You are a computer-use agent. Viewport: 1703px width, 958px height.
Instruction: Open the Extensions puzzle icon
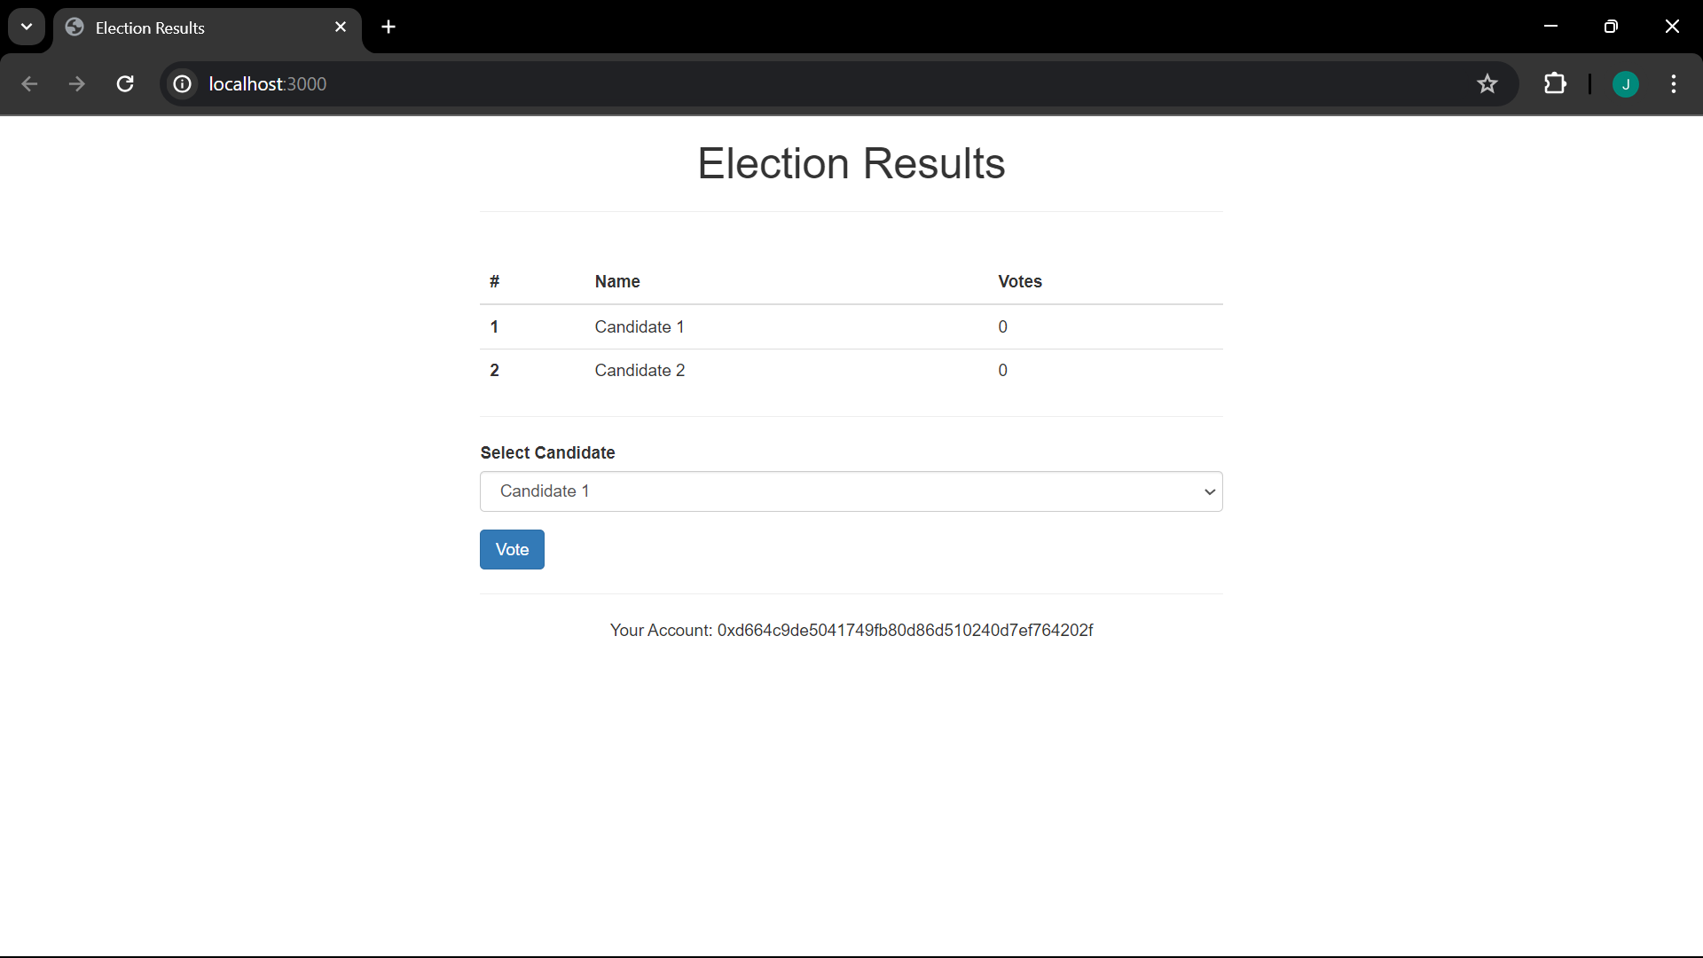click(1555, 83)
